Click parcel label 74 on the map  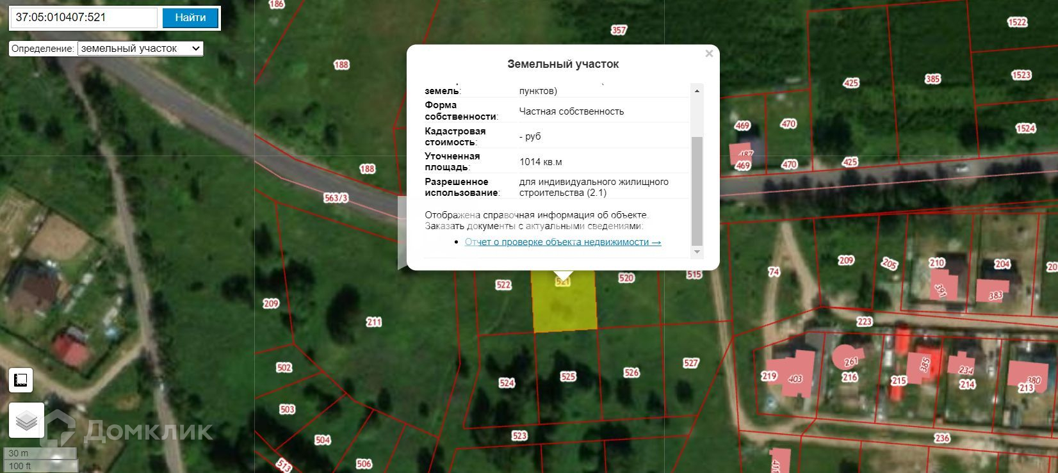(774, 272)
